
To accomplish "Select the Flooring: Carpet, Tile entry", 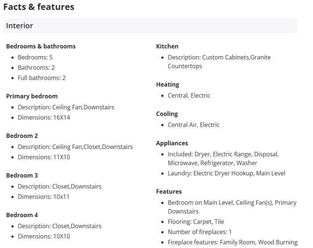I will [x=196, y=222].
